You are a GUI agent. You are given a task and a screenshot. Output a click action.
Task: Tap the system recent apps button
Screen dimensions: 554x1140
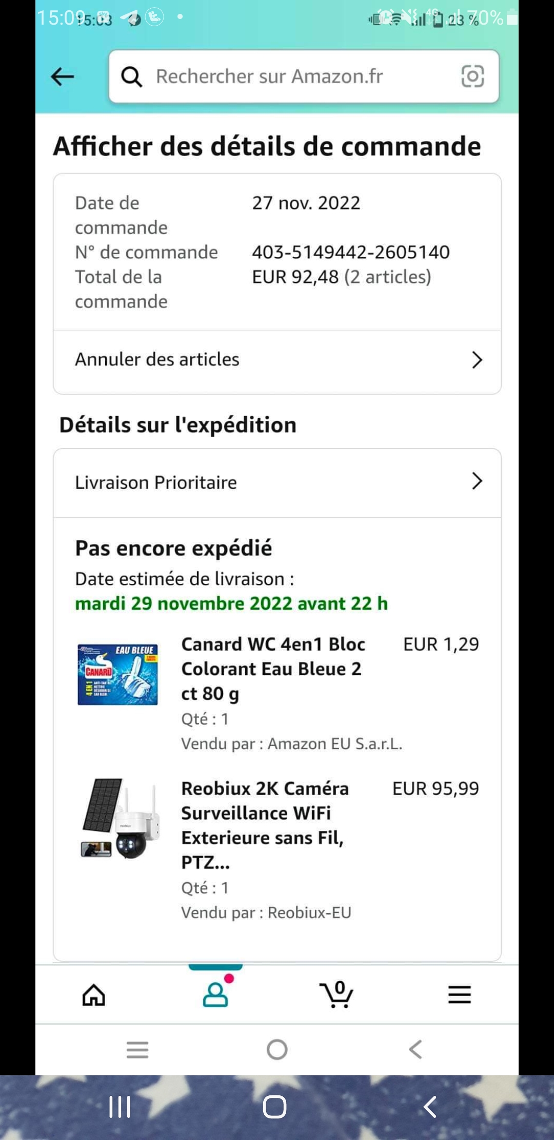click(x=120, y=1107)
